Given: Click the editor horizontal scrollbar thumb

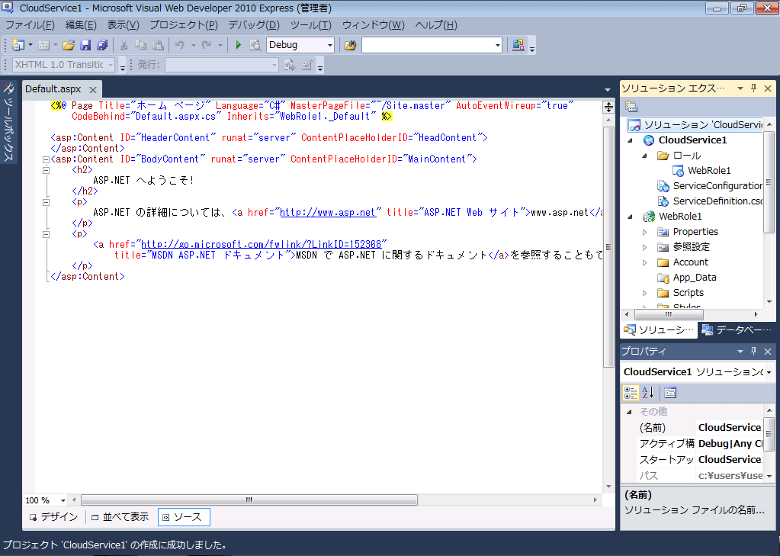Looking at the screenshot, I should pyautogui.click(x=249, y=500).
